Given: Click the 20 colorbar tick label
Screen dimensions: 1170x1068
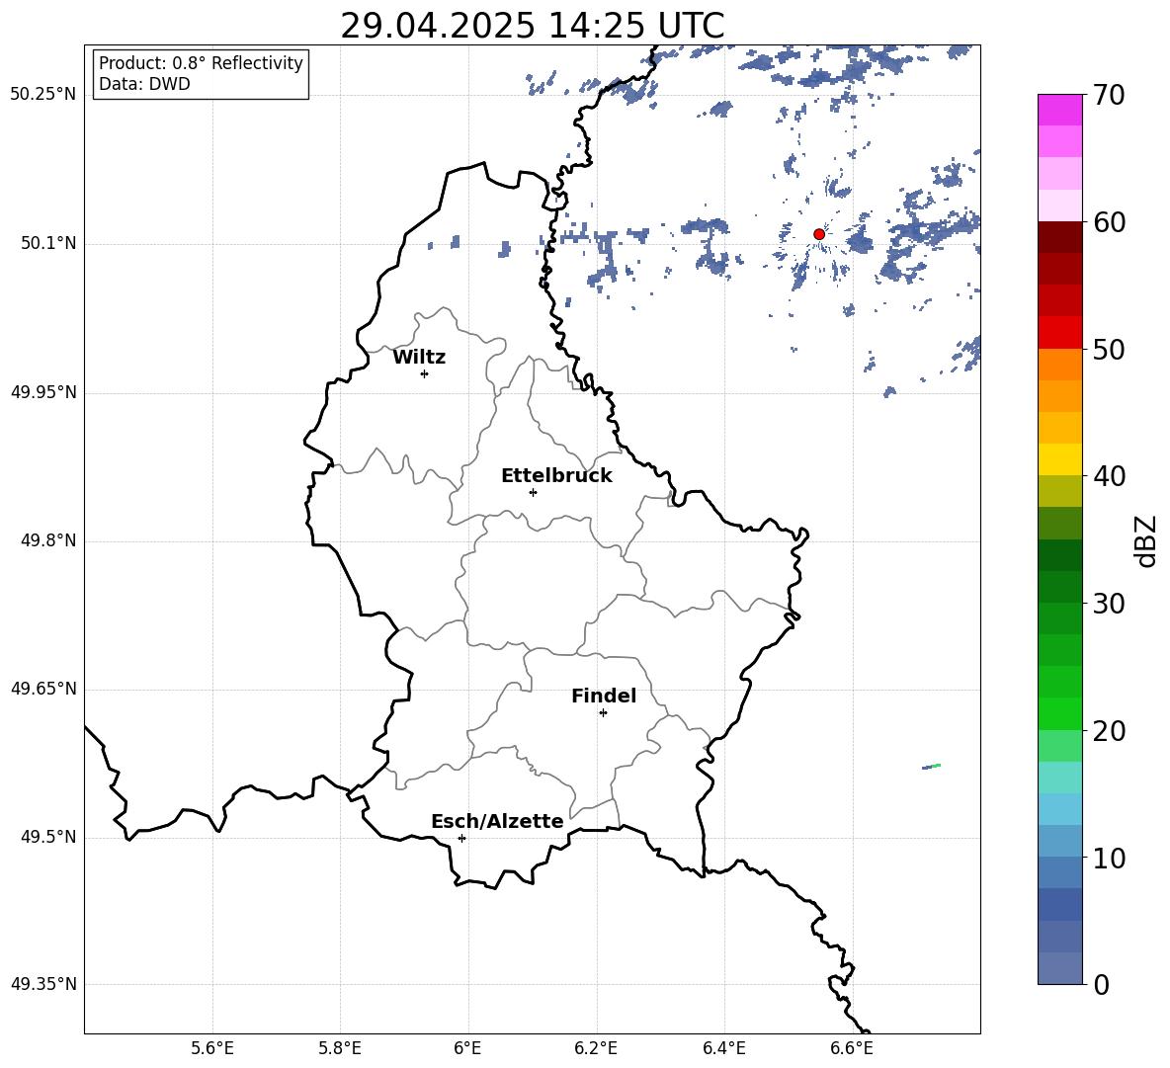Looking at the screenshot, I should pos(1109,731).
